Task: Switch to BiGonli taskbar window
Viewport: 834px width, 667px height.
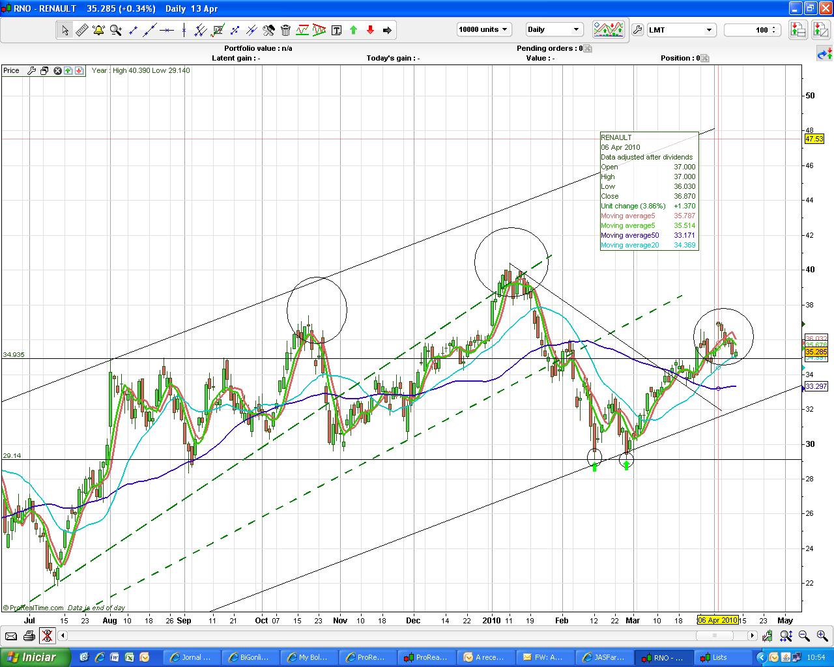Action: pos(250,657)
